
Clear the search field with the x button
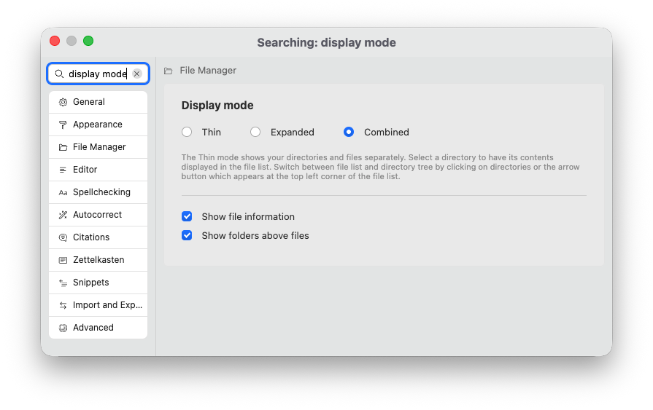click(136, 74)
